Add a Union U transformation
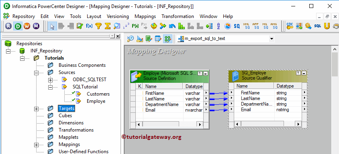 point(327,26)
